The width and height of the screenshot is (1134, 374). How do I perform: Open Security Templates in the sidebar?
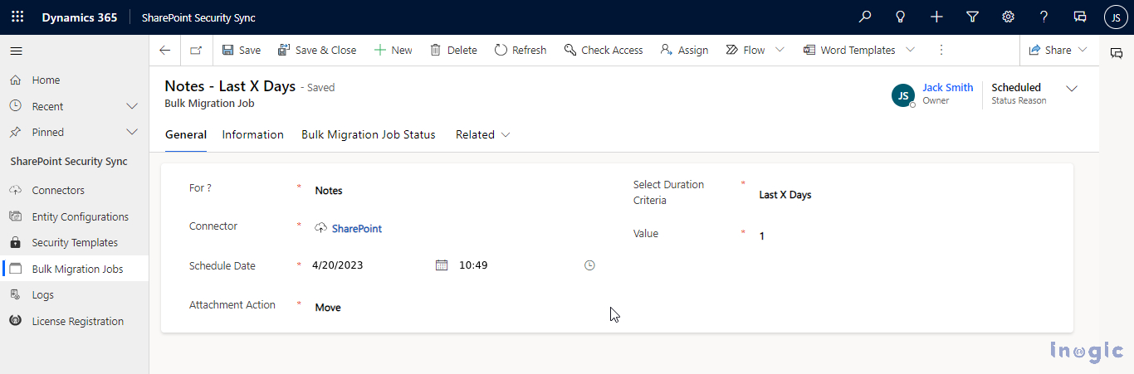(75, 243)
